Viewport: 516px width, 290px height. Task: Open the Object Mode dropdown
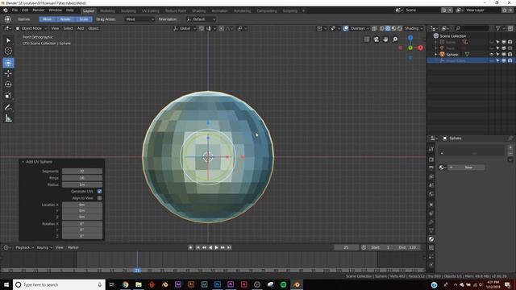31,29
